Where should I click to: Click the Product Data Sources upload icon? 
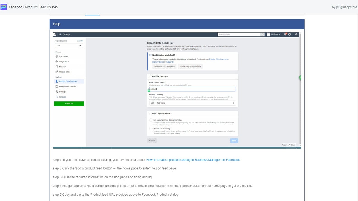(57, 82)
